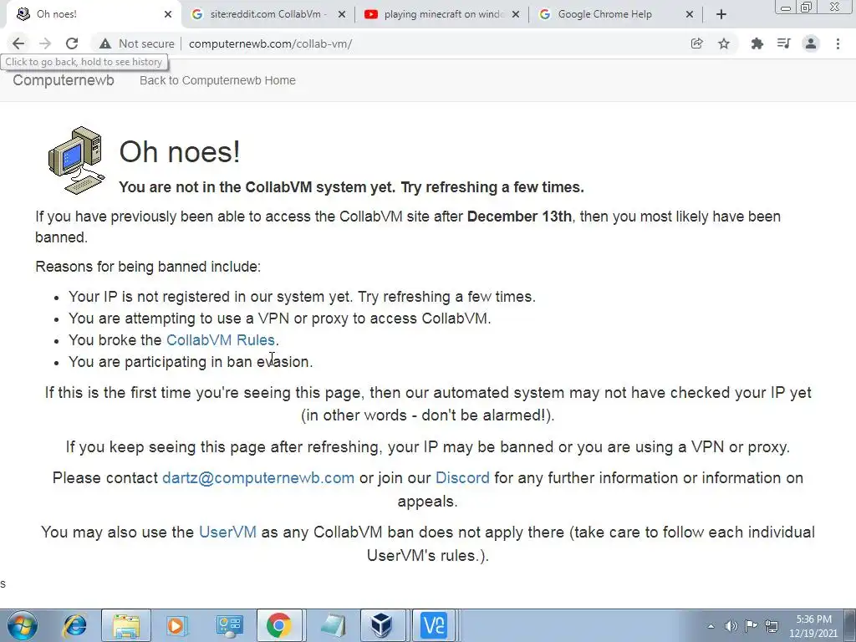Click the Not secure warning icon

(105, 43)
